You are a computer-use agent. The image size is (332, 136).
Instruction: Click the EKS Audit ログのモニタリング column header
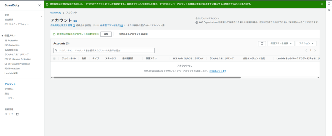point(188,58)
